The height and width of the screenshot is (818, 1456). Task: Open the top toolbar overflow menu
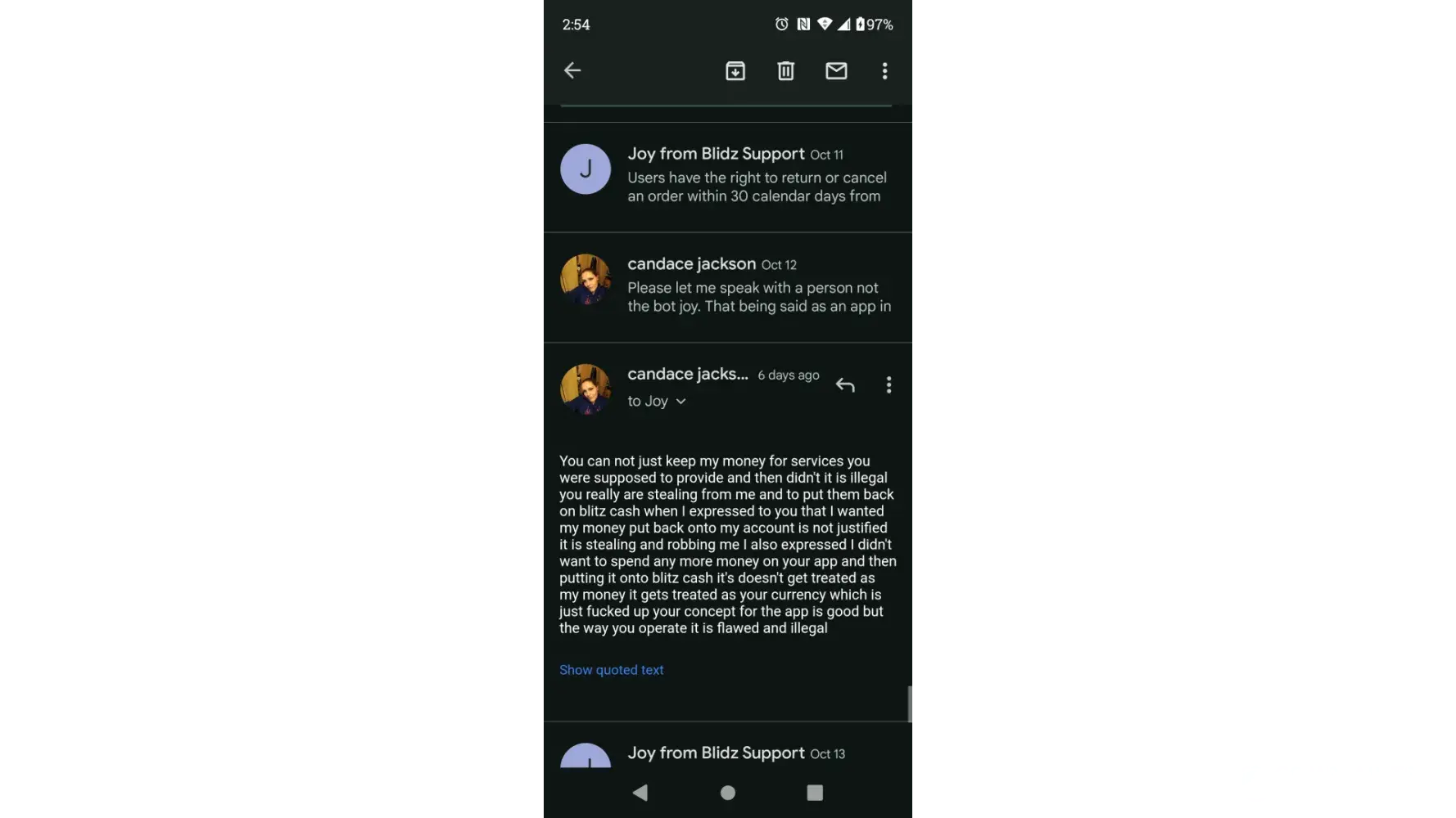click(x=884, y=71)
